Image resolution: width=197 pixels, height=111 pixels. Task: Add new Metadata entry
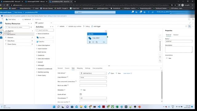(83, 90)
